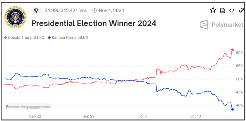Select the blue endpoint at the Harris line's end

[x=233, y=109]
